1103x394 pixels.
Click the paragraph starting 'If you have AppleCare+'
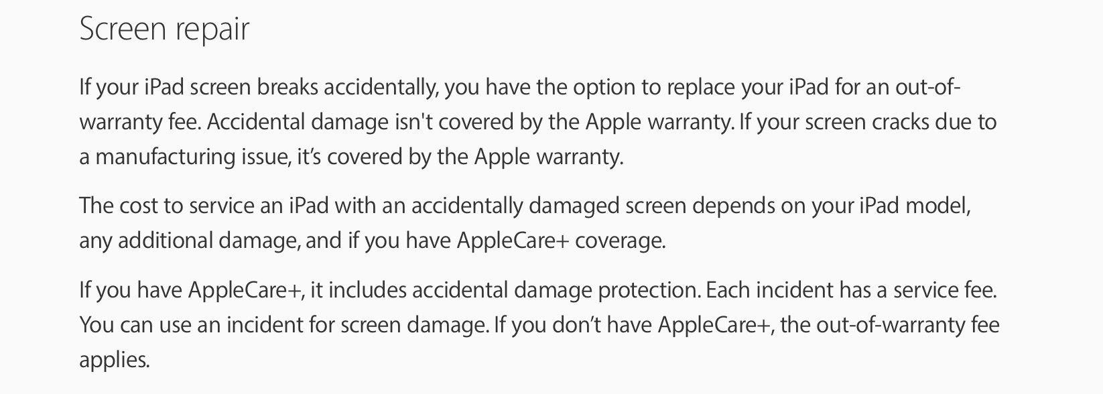tap(539, 326)
